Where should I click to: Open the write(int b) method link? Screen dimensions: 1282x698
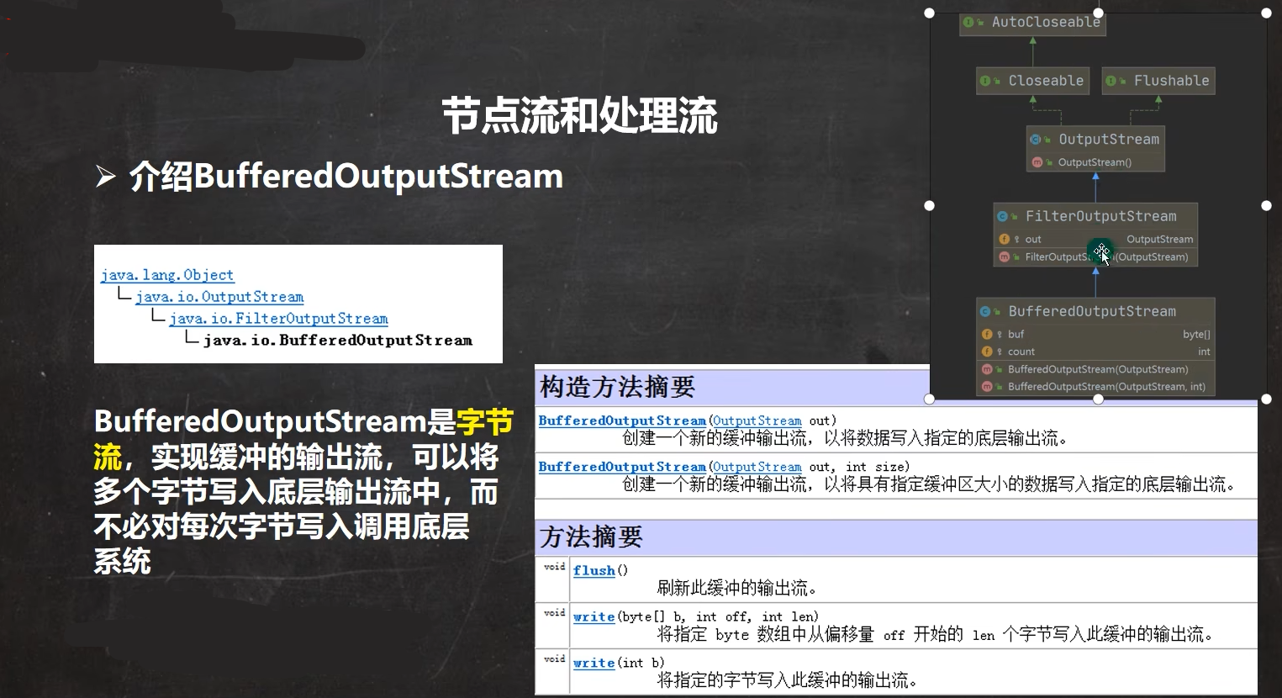click(594, 663)
